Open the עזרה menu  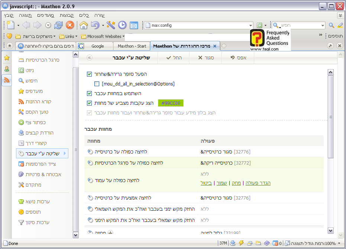tap(100, 15)
